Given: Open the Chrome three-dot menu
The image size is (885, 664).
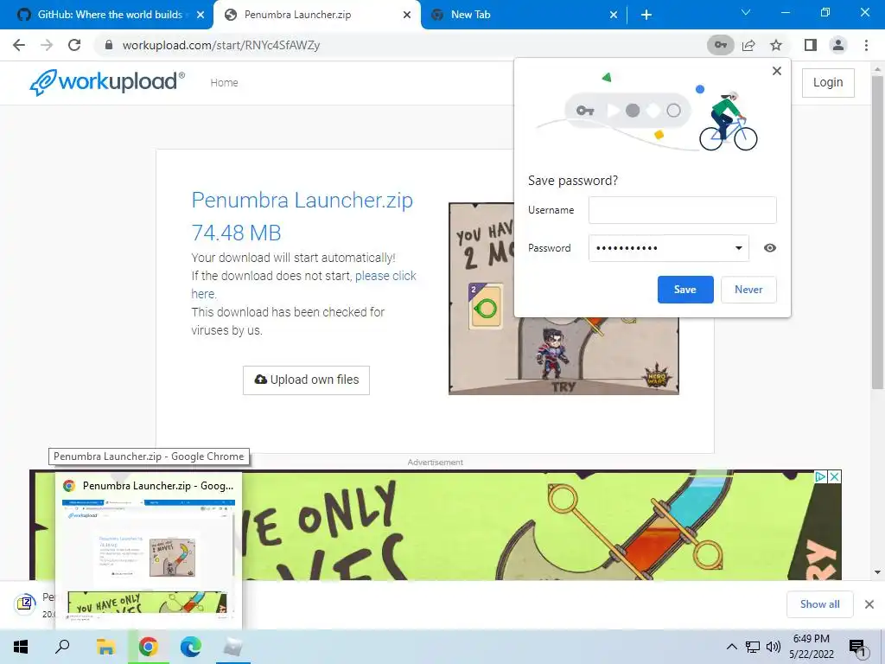Looking at the screenshot, I should click(x=866, y=45).
